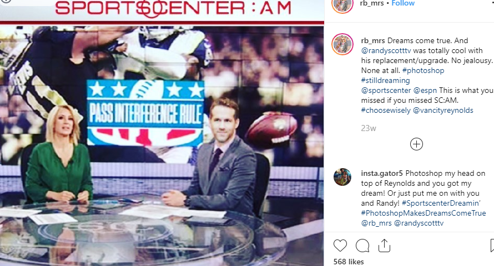Screen dimensions: 494x266
Task: Open rb_mrs profile picture in header
Action: tap(342, 4)
